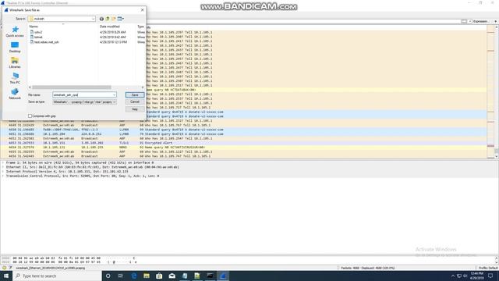This screenshot has width=499, height=281.
Task: Click the Packets count status bar text
Action: pos(367,268)
